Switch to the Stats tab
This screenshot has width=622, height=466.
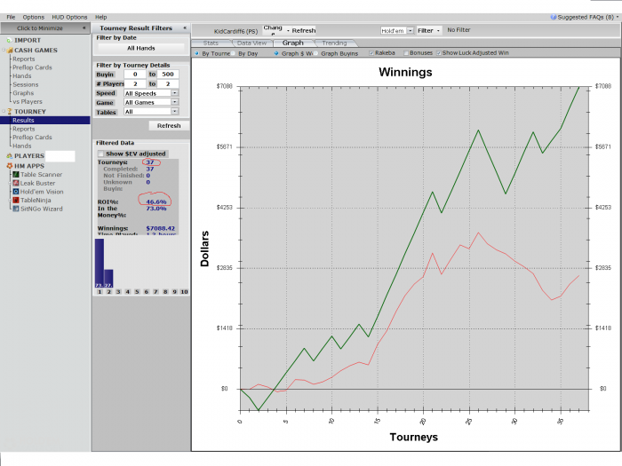(x=211, y=43)
